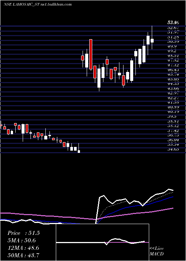The image size is (186, 261).
Task: Click the 47.12 price axis label
Action: pos(173,65)
